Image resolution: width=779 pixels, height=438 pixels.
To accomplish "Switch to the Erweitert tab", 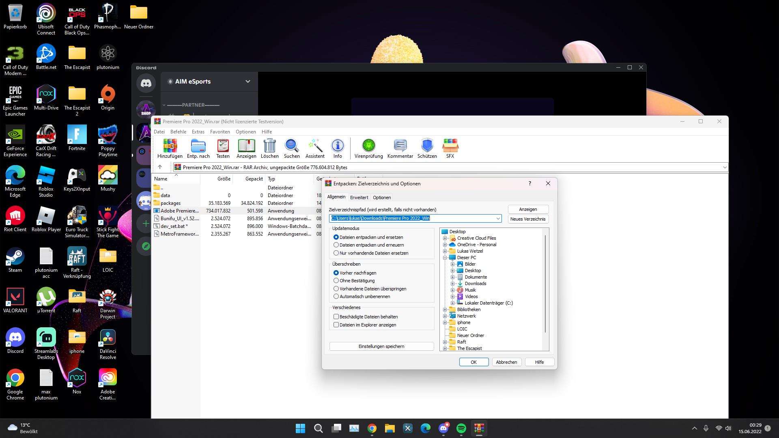I will point(359,198).
